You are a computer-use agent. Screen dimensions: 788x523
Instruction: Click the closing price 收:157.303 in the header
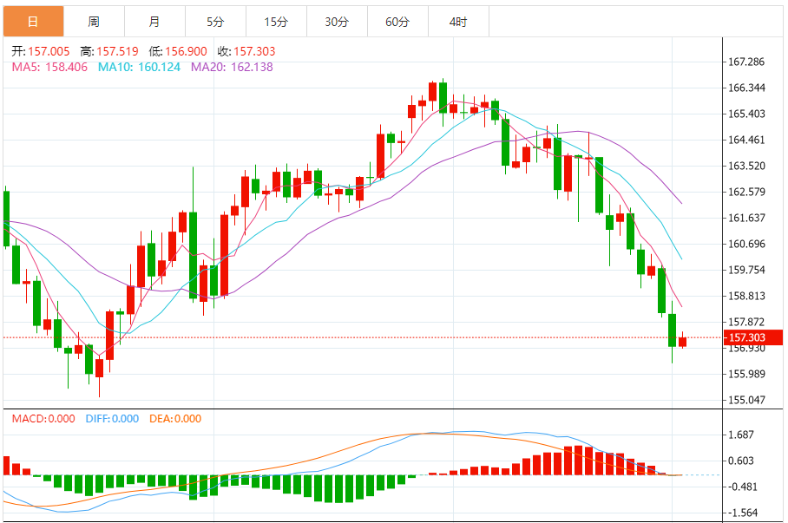246,51
